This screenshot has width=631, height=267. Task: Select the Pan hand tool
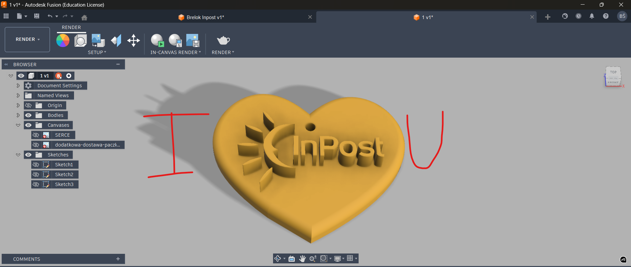pyautogui.click(x=302, y=259)
